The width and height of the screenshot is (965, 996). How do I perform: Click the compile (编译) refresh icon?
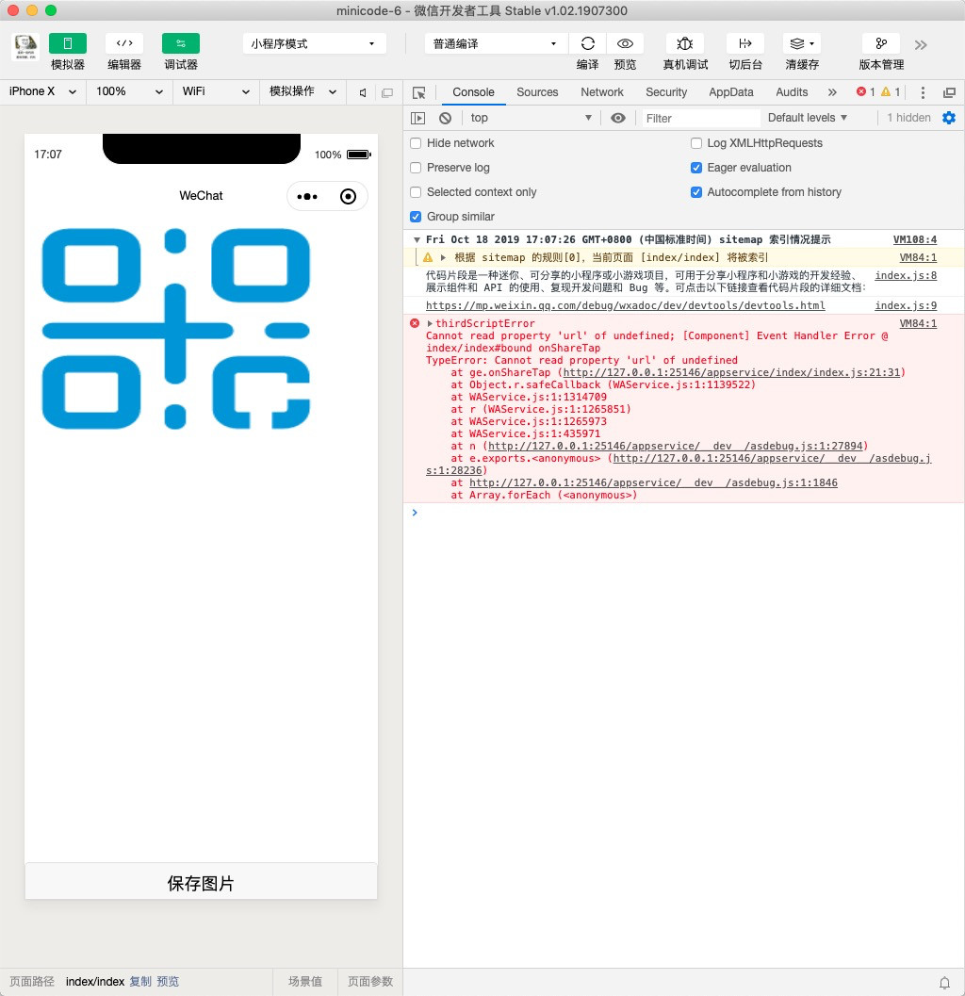(x=588, y=43)
